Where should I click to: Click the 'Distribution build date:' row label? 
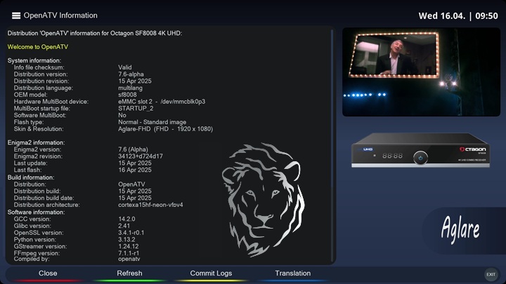coord(44,198)
